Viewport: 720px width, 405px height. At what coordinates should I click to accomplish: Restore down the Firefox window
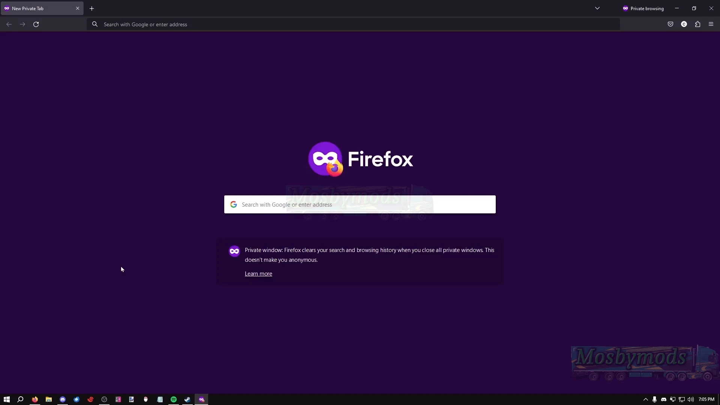tap(694, 8)
